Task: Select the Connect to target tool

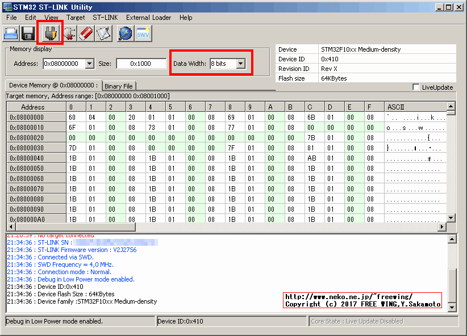Action: pos(49,33)
